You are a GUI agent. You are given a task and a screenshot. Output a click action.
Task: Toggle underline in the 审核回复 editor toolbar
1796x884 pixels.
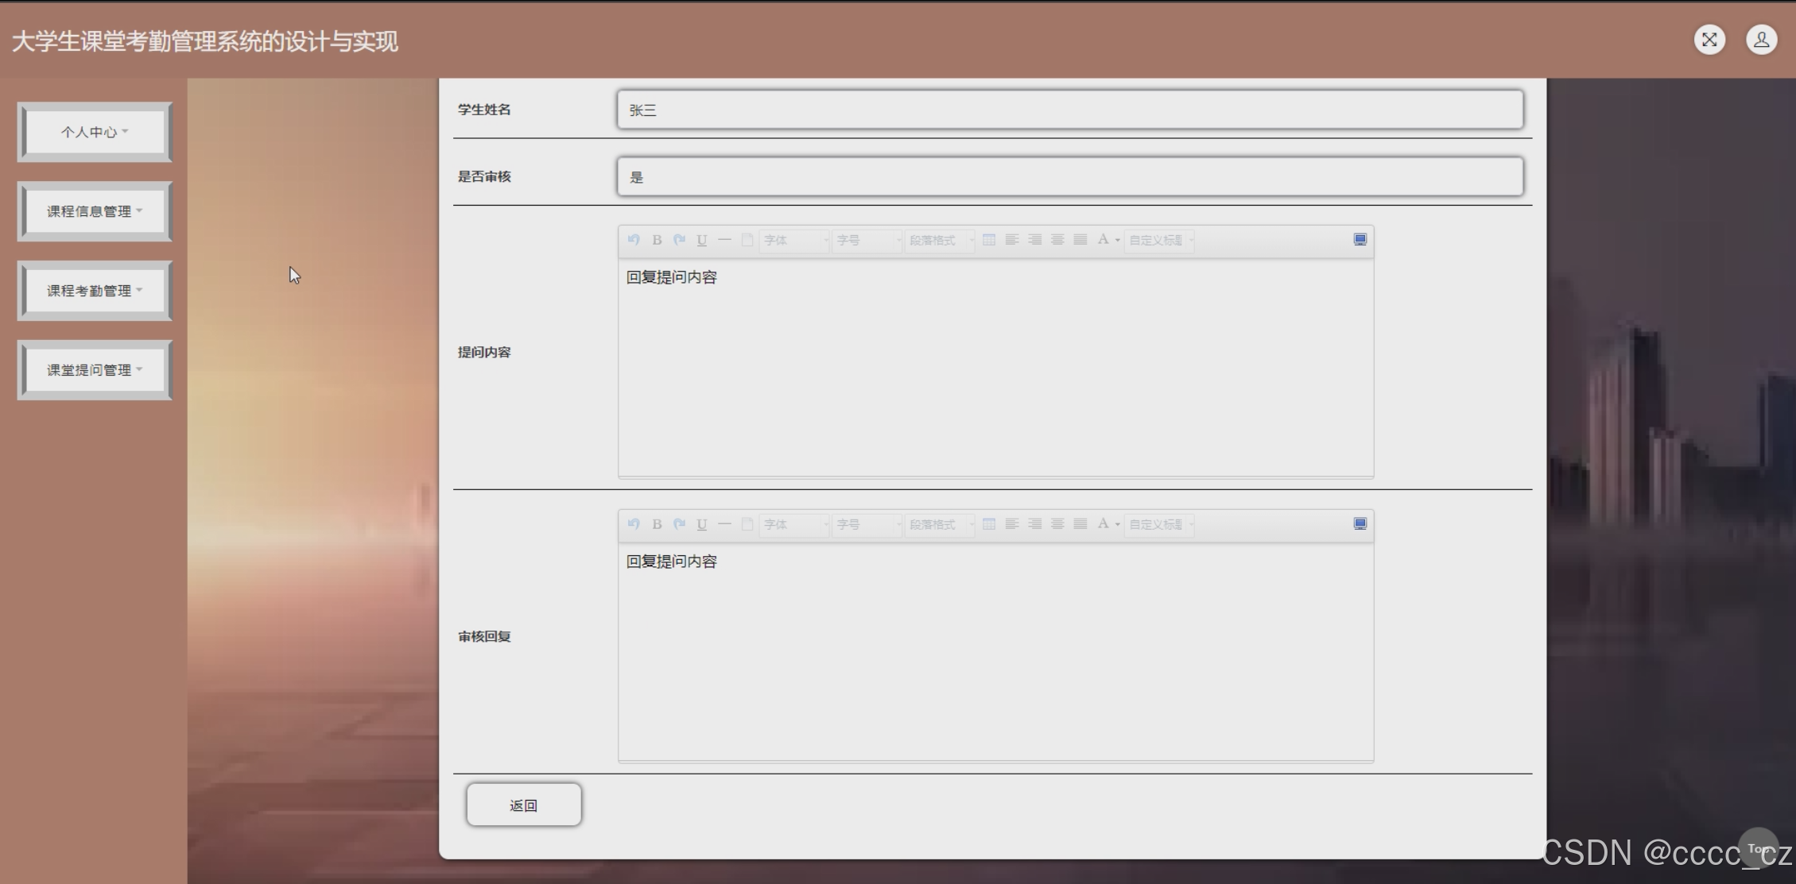[702, 524]
